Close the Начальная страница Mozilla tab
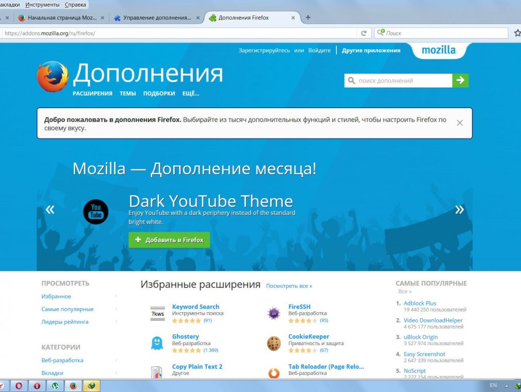Screen dimensions: 521x392 [x=102, y=18]
